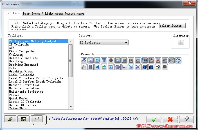Viewport: 198px width, 130px height.
Task: Close the Customize dialog window
Action: point(189,3)
